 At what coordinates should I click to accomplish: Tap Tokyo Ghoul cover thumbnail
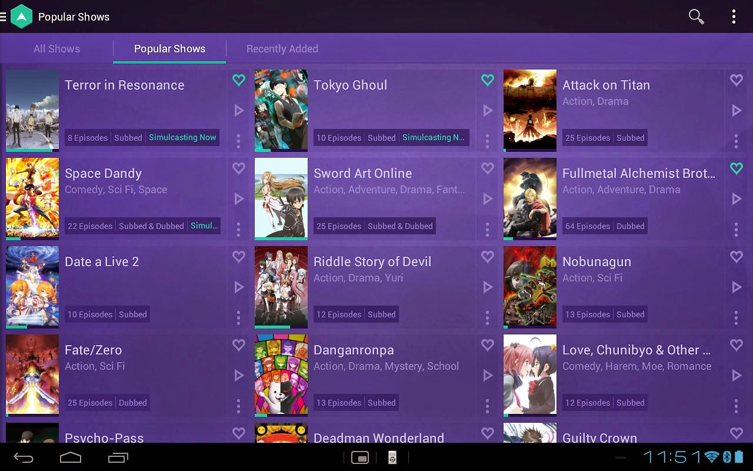click(x=281, y=111)
